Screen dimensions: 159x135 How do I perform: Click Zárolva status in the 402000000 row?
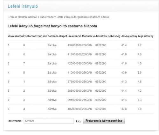[x=52, y=109]
